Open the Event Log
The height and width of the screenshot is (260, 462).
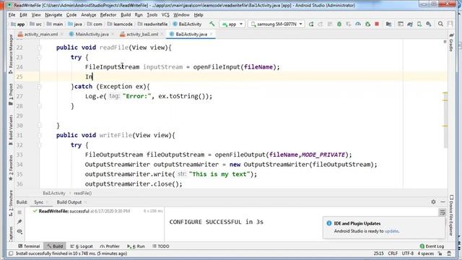(432, 246)
